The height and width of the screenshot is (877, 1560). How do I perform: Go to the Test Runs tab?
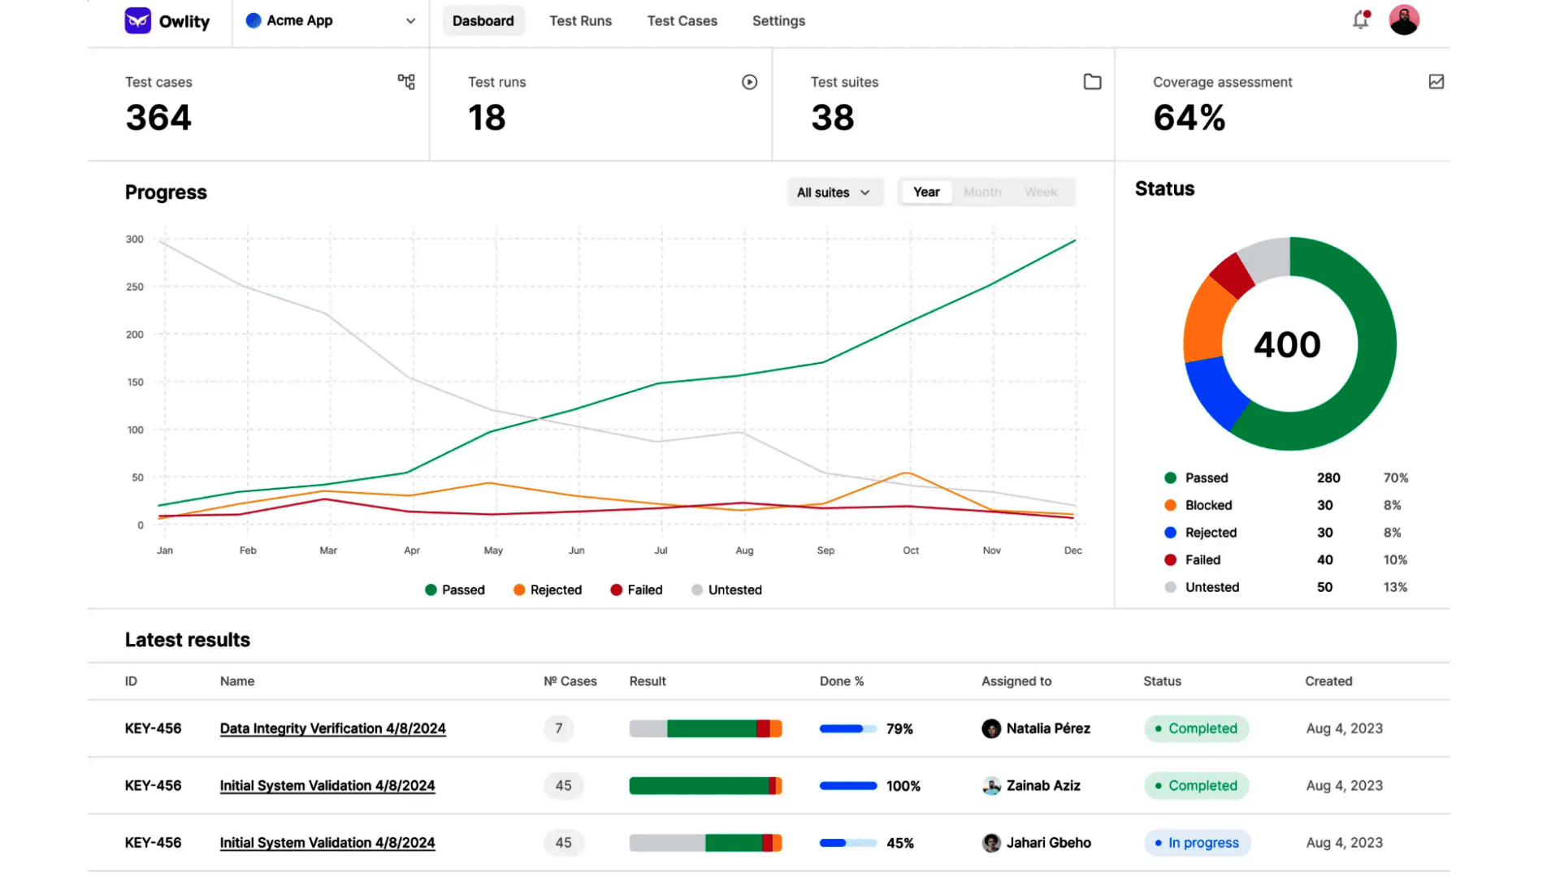click(580, 21)
